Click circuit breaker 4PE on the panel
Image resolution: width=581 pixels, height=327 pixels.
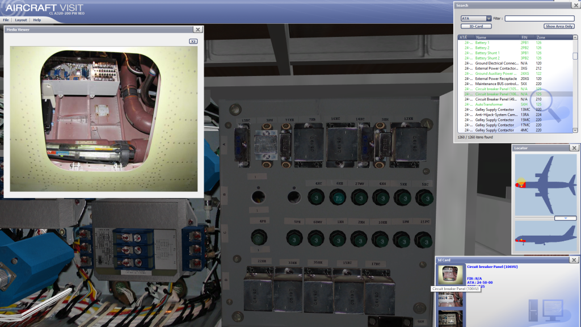point(259,238)
